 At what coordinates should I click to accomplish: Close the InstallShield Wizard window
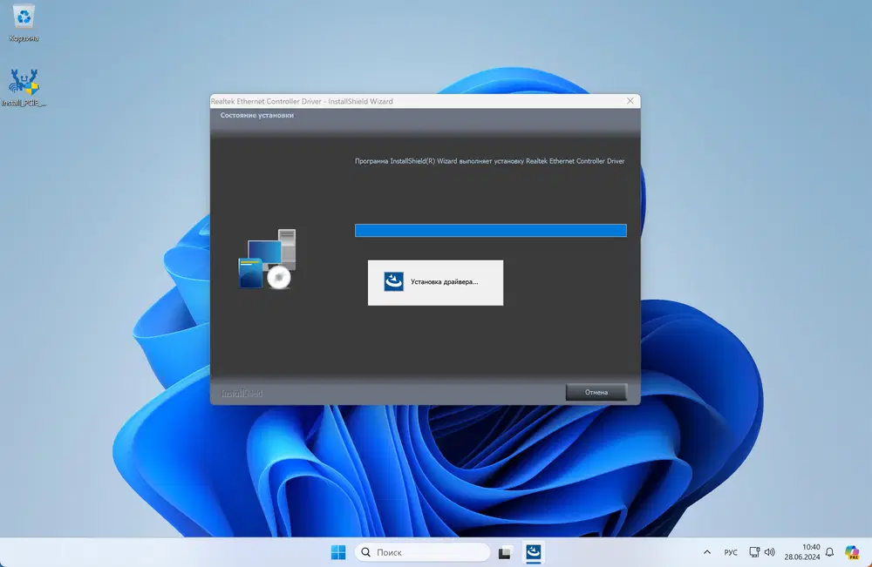[630, 101]
